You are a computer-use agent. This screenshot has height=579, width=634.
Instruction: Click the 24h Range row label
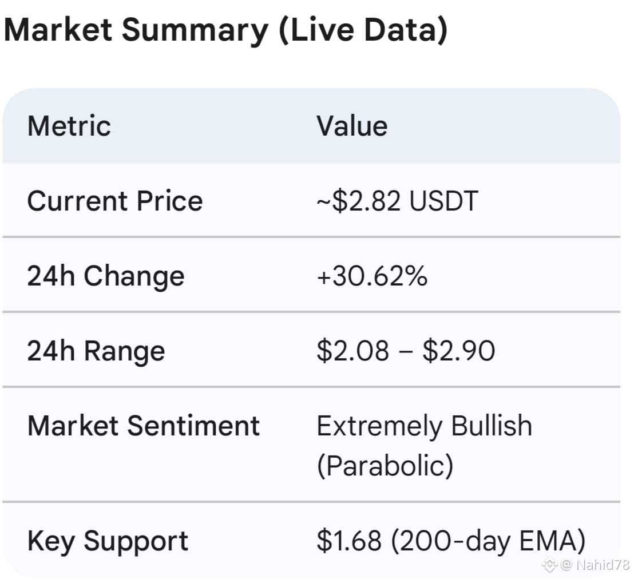(x=96, y=351)
